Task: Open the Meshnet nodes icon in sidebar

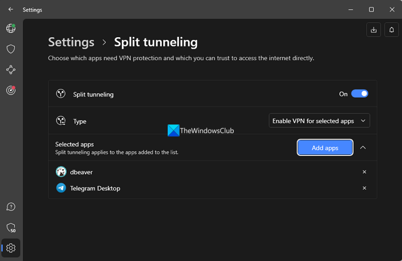Action: click(x=10, y=69)
